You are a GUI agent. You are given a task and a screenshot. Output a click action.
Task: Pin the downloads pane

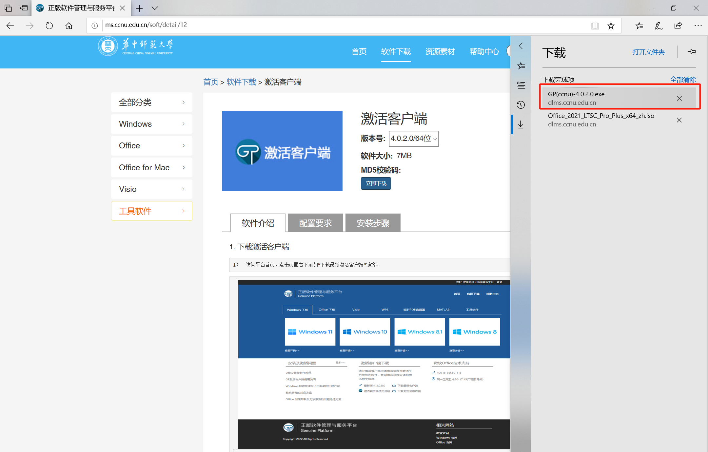(692, 52)
